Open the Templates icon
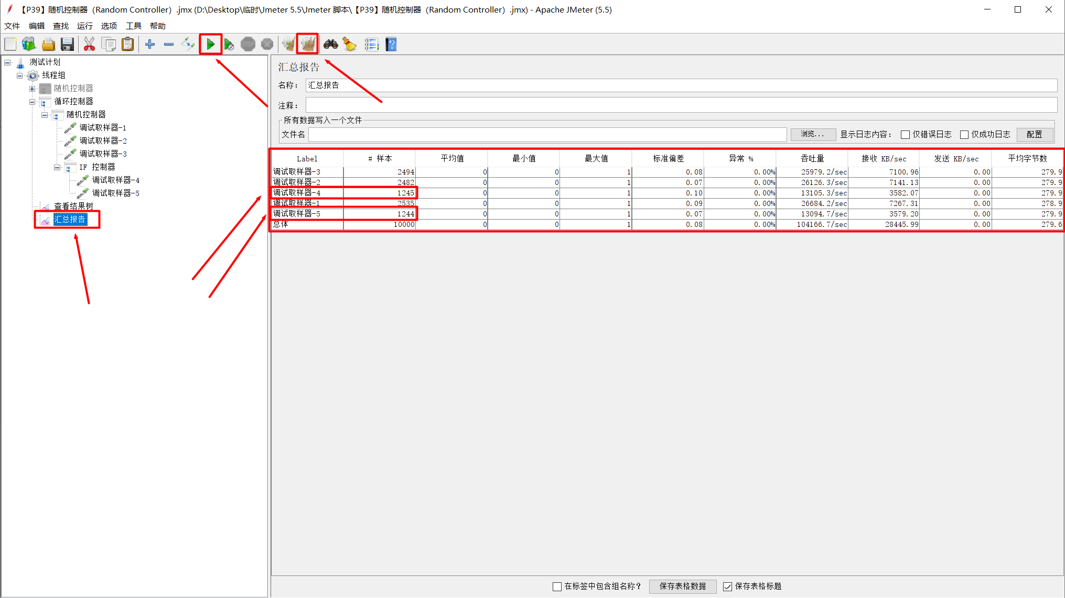 pyautogui.click(x=29, y=45)
